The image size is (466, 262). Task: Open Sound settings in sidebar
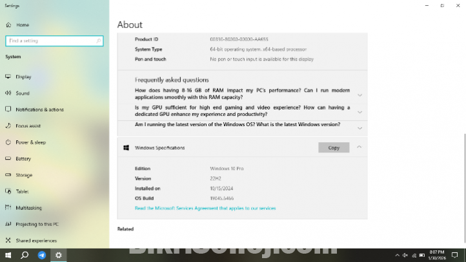pos(23,93)
